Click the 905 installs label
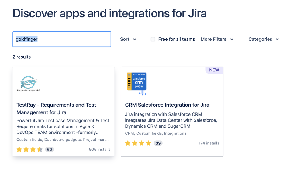The image size is (287, 169). point(100,149)
